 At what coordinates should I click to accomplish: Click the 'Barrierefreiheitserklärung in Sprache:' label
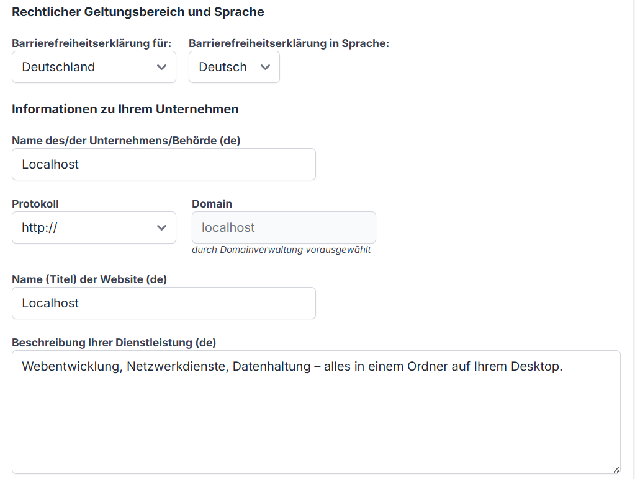pos(289,43)
